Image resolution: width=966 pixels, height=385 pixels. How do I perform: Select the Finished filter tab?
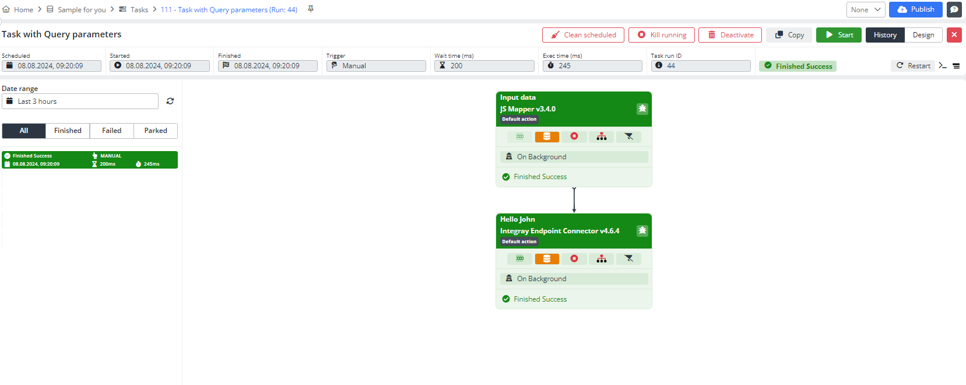click(68, 131)
